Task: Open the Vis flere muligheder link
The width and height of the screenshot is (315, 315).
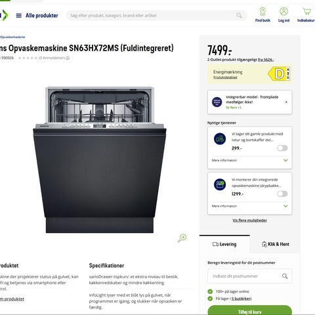Action: (x=249, y=220)
